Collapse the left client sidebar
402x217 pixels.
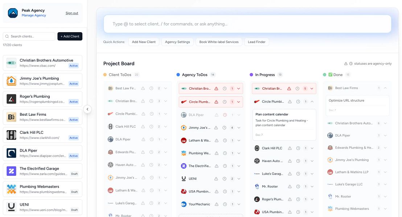click(87, 109)
